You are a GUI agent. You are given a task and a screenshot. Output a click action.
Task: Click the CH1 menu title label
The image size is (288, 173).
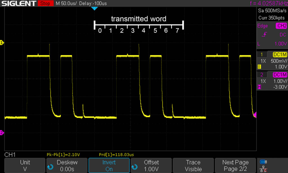pyautogui.click(x=10, y=155)
